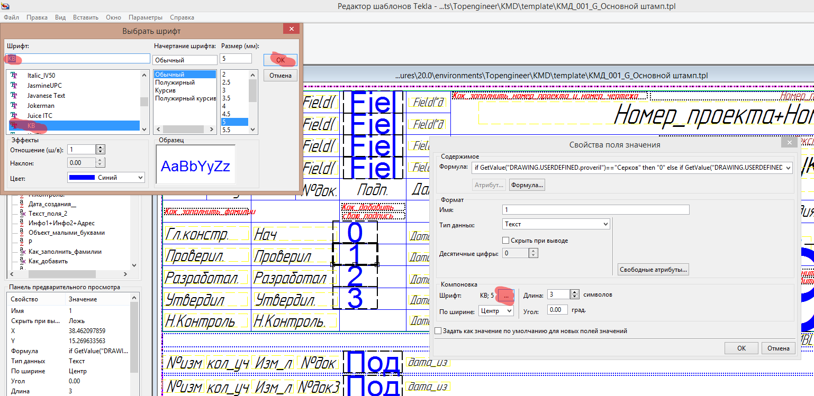This screenshot has height=396, width=814.
Task: Open the Параметры menu
Action: (x=146, y=17)
